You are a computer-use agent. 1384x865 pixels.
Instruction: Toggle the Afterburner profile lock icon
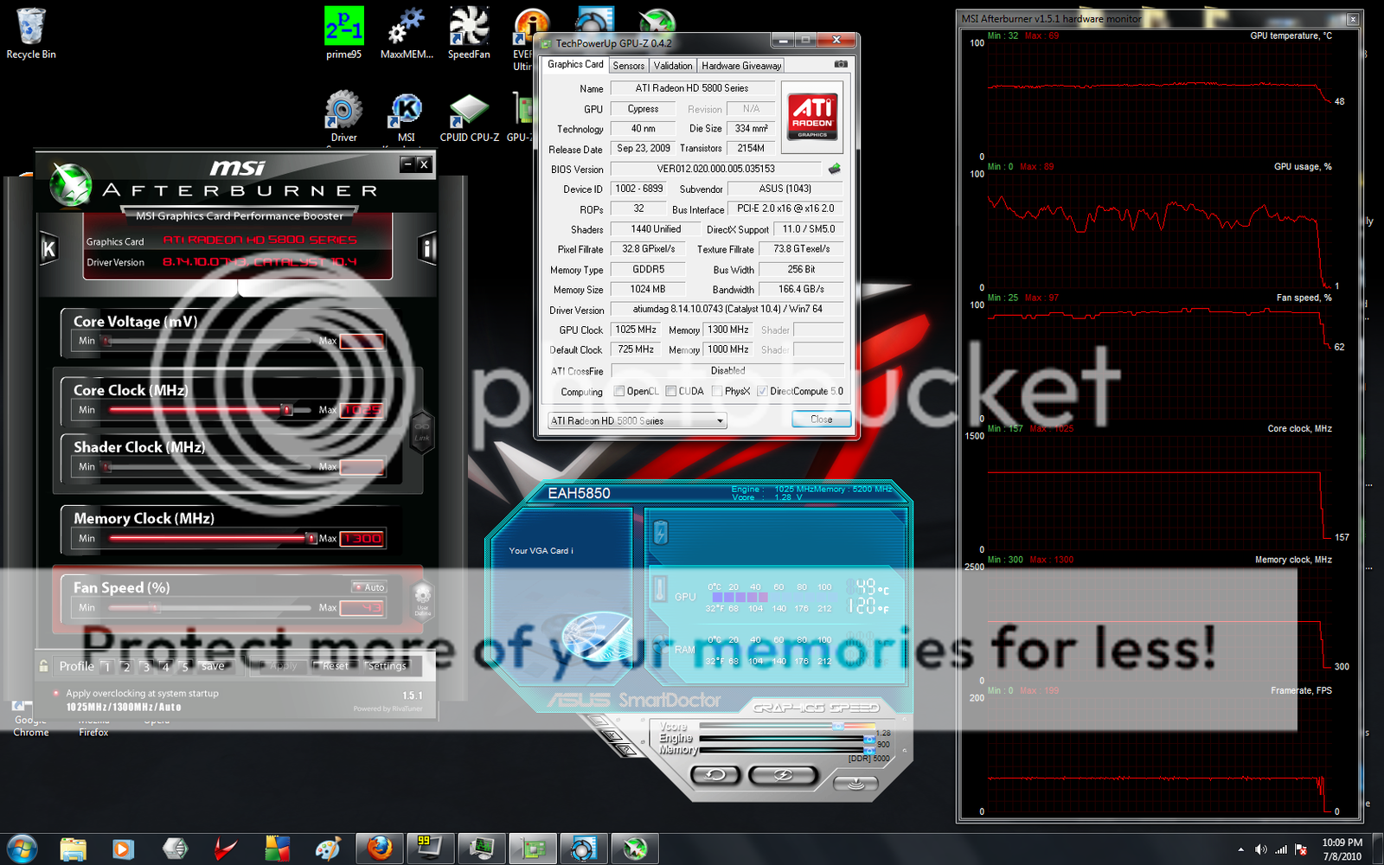coord(43,665)
